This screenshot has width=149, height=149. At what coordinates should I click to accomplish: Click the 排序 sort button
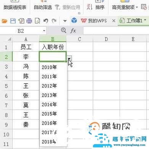pyautogui.click(x=96, y=7)
